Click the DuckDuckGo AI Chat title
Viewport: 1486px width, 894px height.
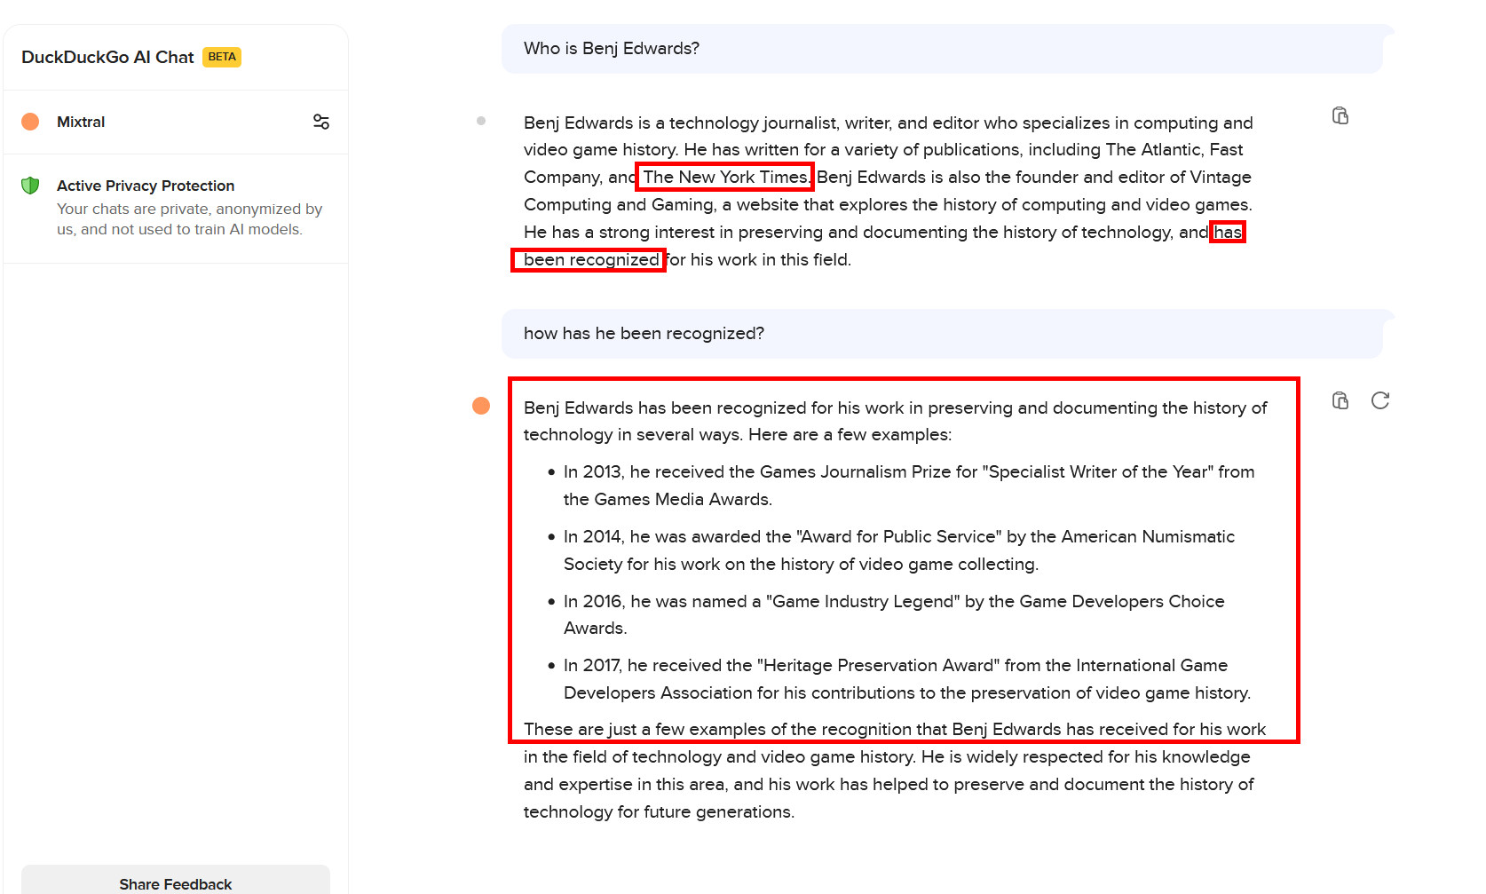tap(107, 57)
